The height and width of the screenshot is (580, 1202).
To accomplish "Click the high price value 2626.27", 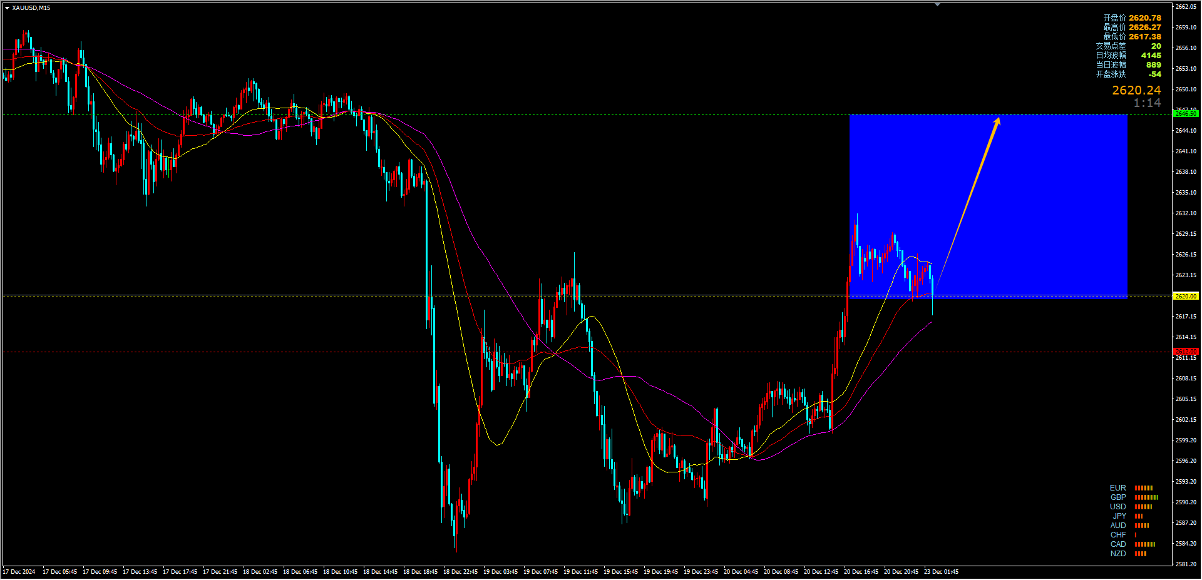I will (1145, 28).
